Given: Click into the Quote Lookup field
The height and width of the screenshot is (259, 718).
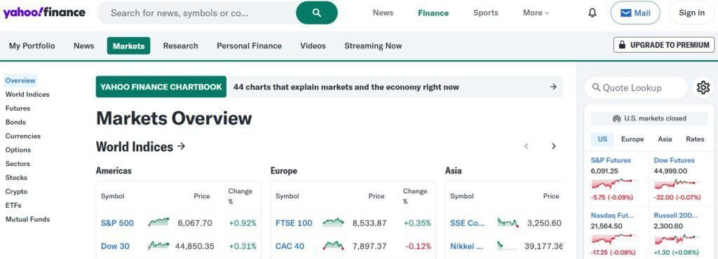Looking at the screenshot, I should tap(636, 87).
